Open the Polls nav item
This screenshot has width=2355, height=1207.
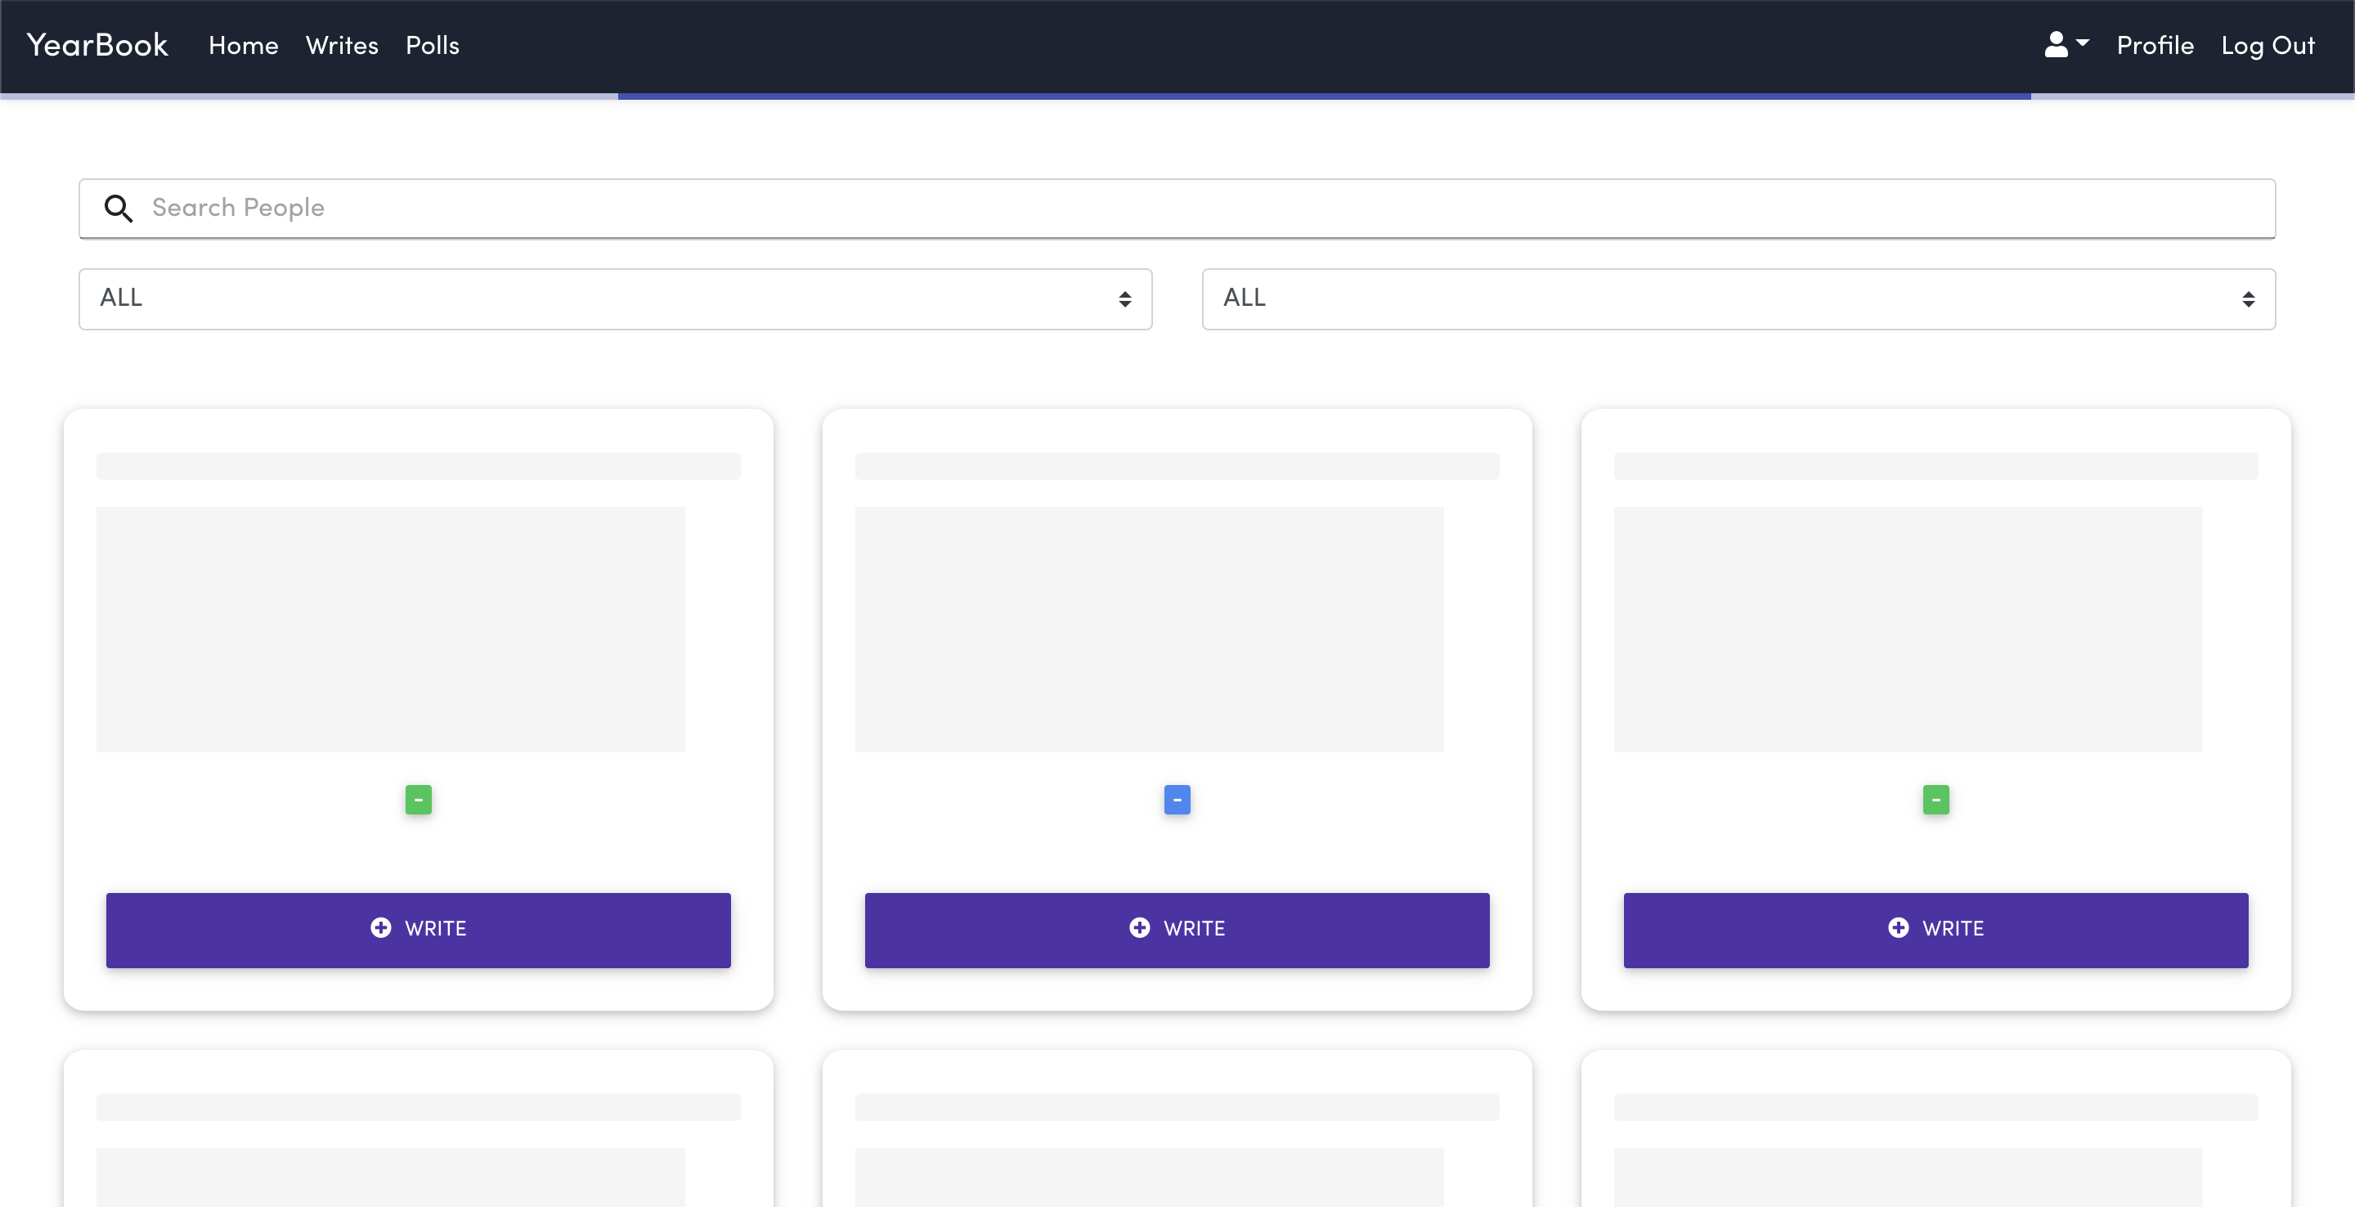pyautogui.click(x=433, y=46)
